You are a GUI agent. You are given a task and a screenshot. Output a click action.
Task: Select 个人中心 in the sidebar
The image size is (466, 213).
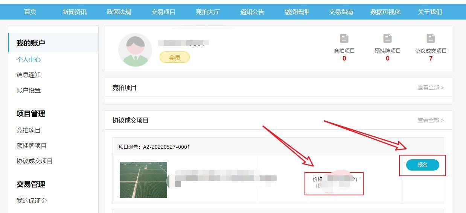[29, 59]
